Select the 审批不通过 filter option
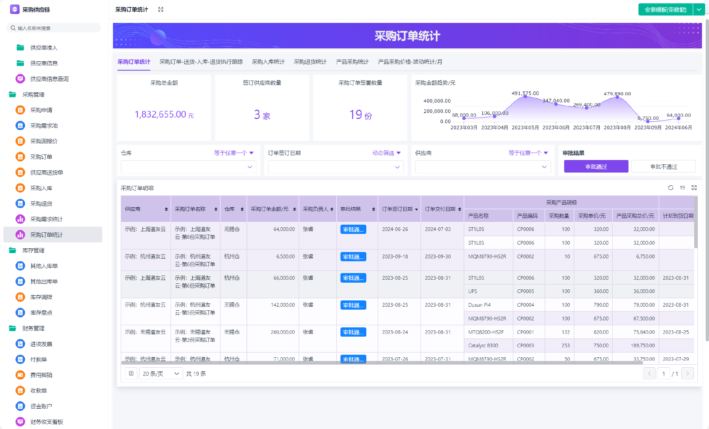 (x=663, y=166)
